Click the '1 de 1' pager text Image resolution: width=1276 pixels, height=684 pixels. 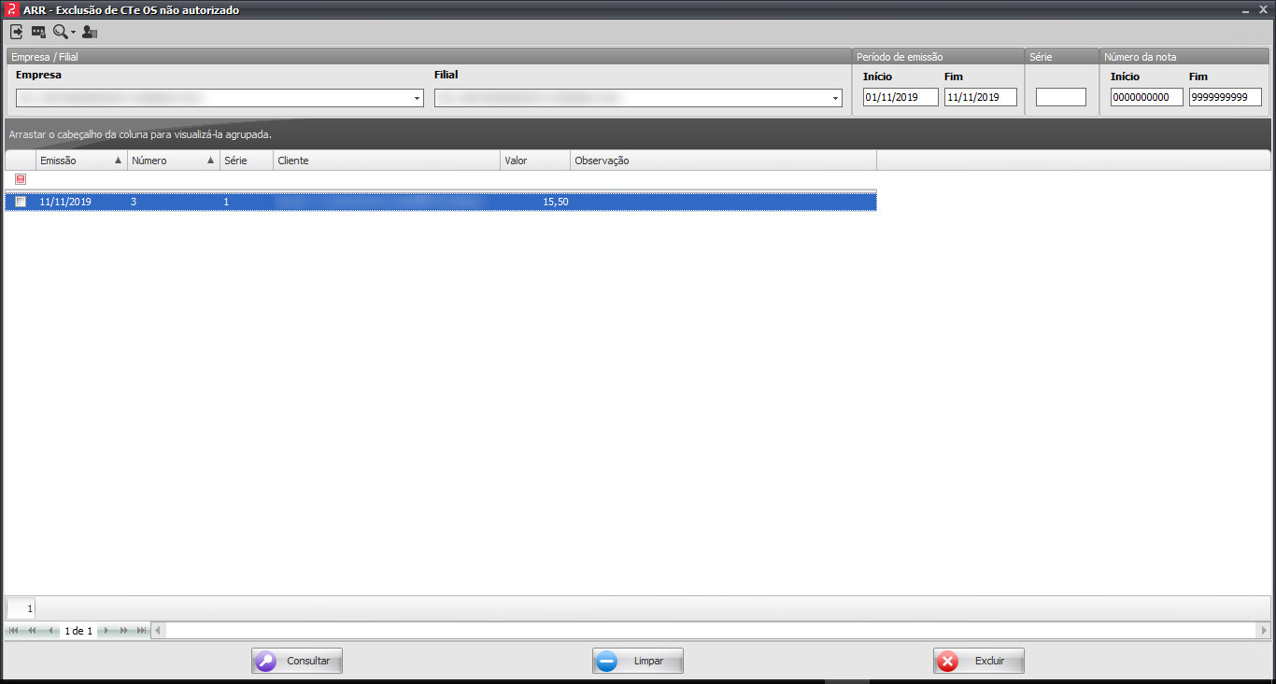pos(78,631)
